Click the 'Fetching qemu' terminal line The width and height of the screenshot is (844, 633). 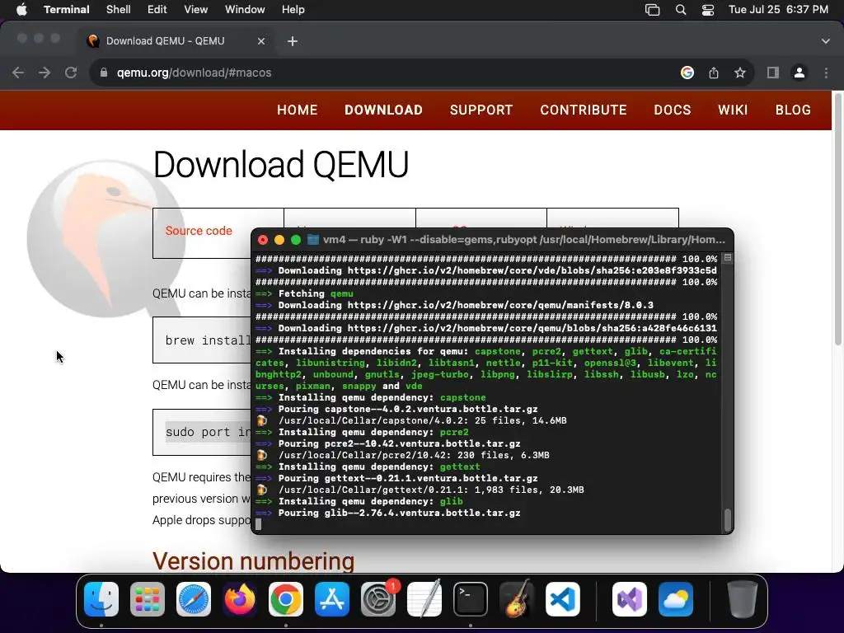coord(304,293)
